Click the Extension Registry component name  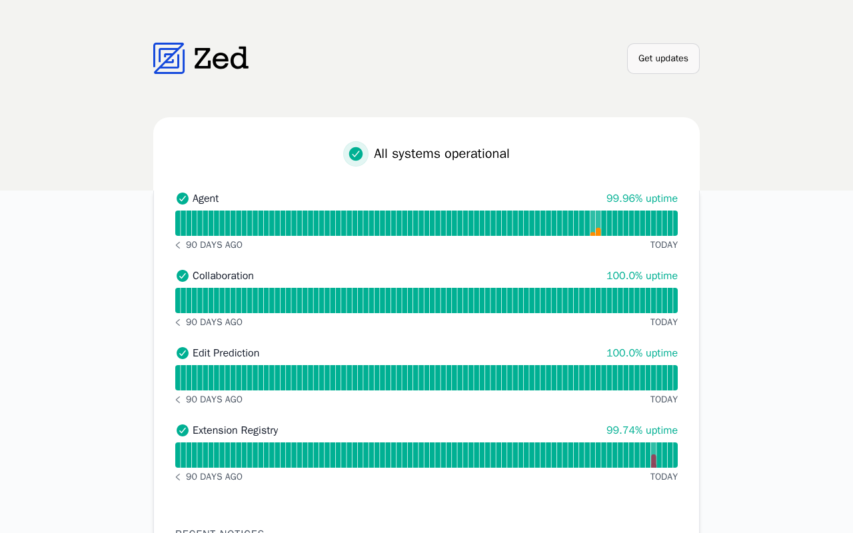235,430
